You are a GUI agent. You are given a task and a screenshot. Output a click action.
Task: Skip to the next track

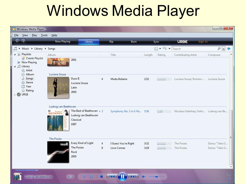[133, 177]
